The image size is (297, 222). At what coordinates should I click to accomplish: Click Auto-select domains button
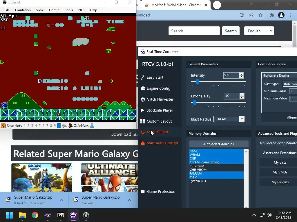click(218, 144)
